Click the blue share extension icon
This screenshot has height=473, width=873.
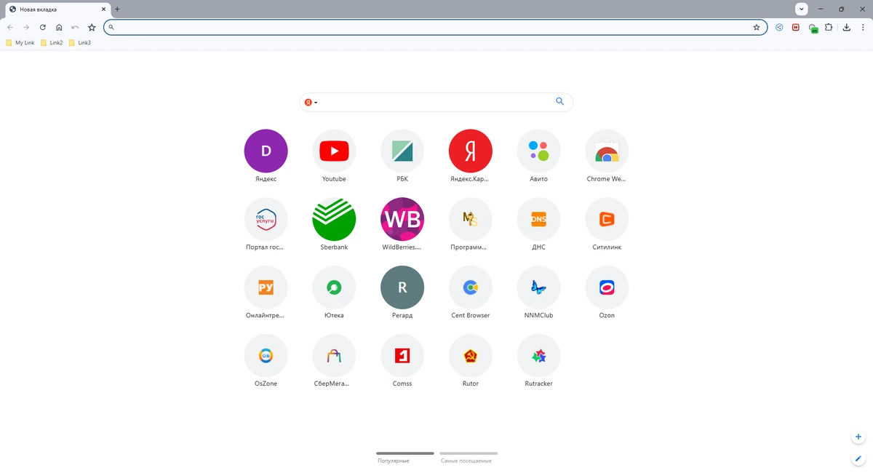tap(779, 28)
